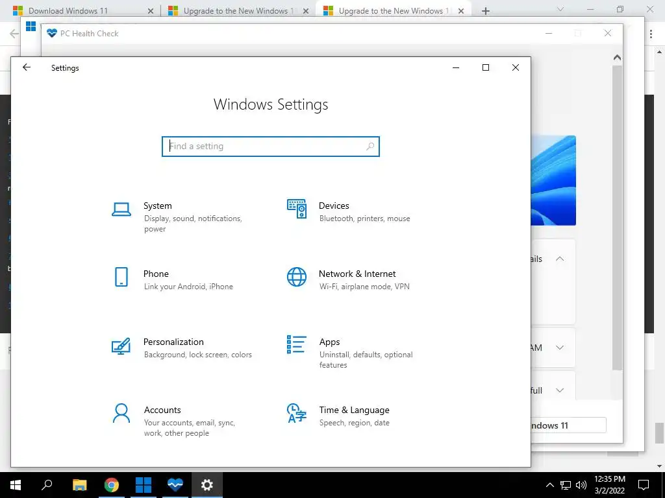The width and height of the screenshot is (665, 498).
Task: Switch to the Download Windows 11 tab
Action: (83, 10)
